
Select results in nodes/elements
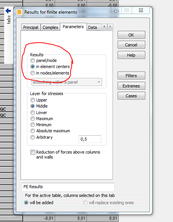[33, 73]
